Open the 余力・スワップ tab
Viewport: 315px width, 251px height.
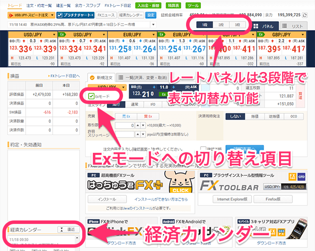(x=88, y=5)
